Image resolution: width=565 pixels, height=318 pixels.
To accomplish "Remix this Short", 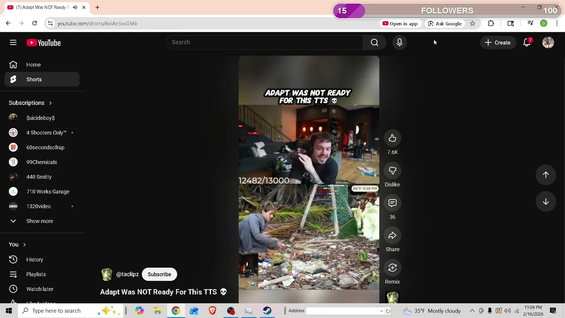I will coord(392,268).
